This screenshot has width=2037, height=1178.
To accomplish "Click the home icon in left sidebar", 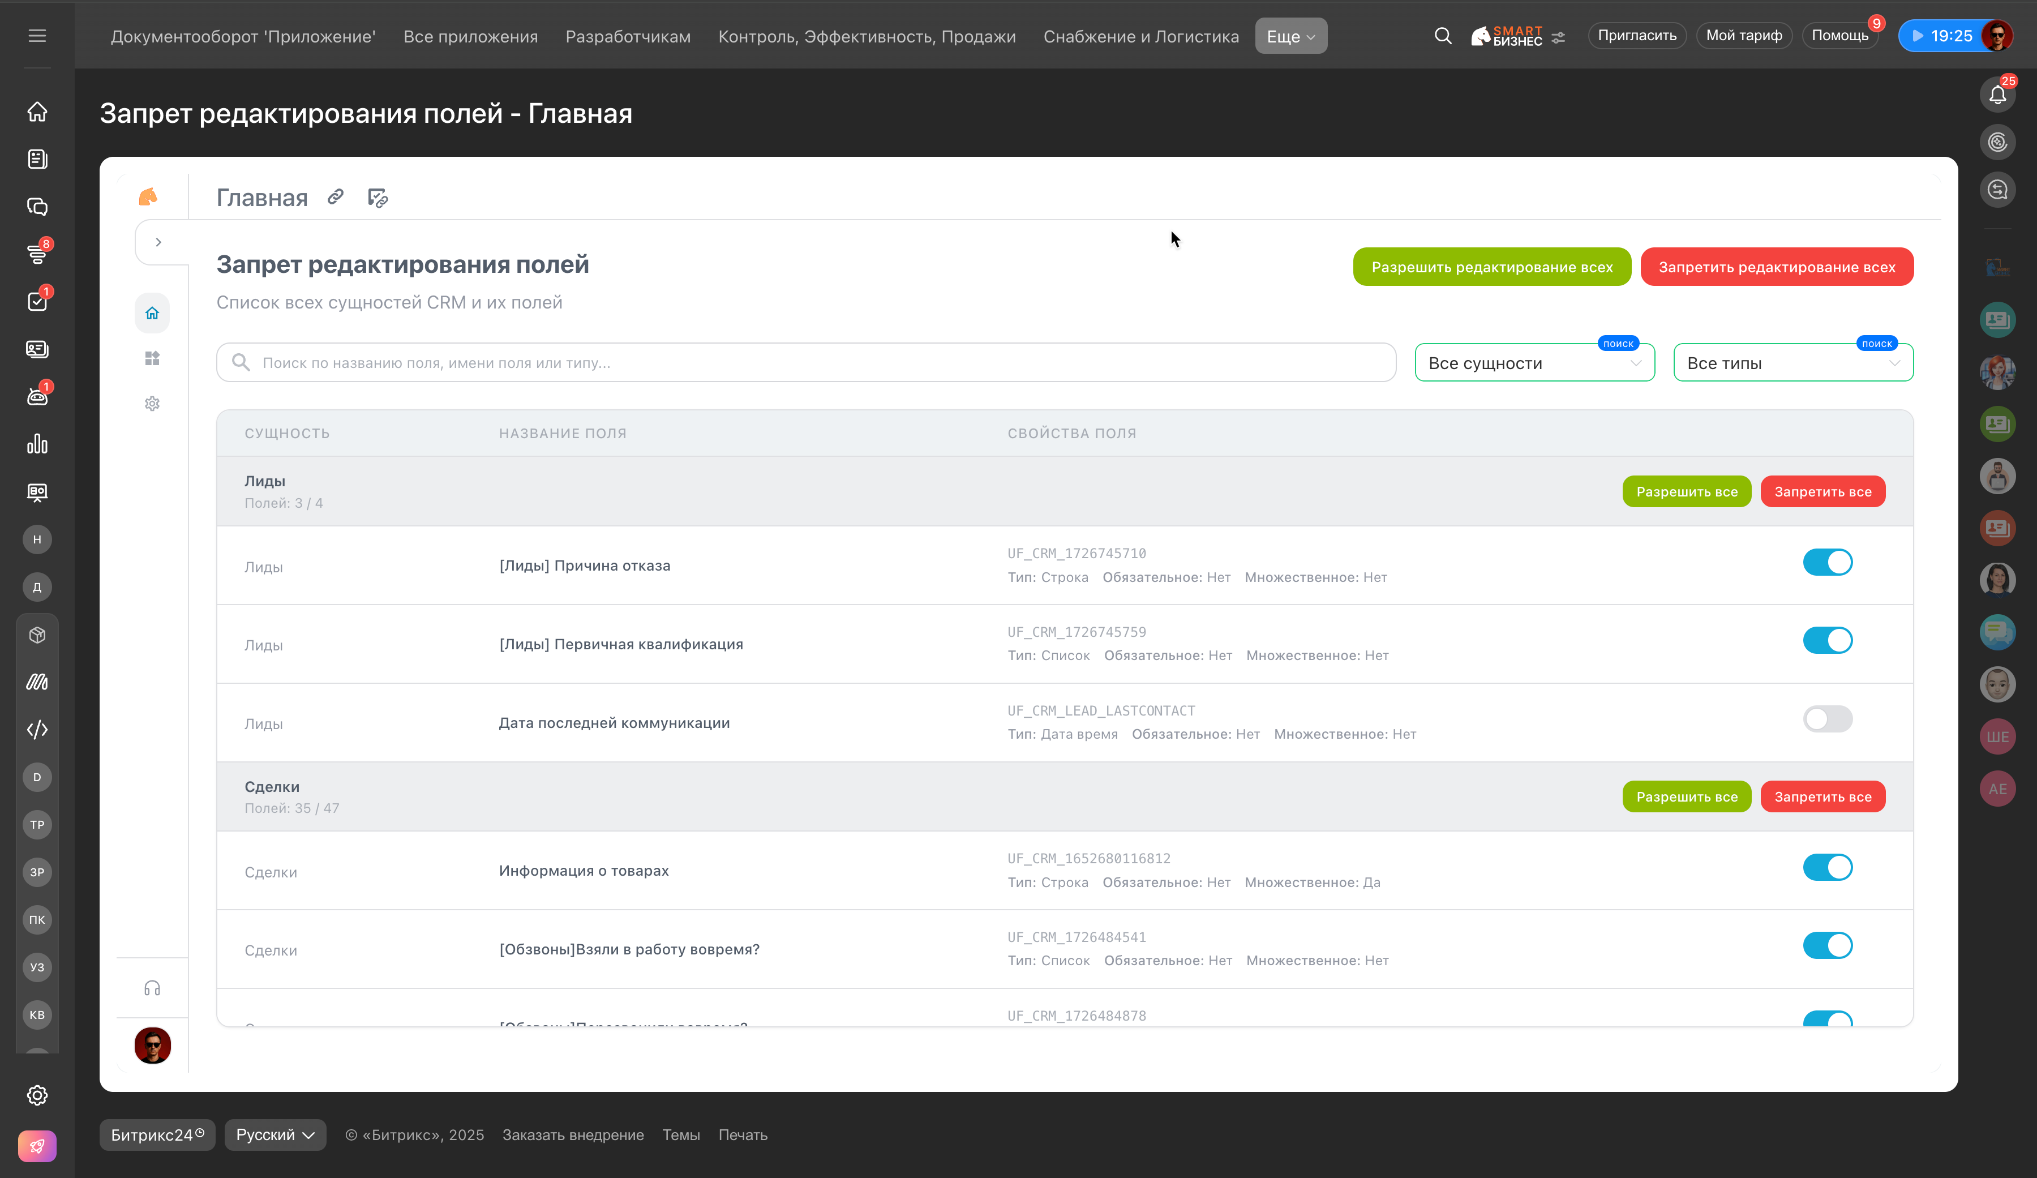I will 37,112.
